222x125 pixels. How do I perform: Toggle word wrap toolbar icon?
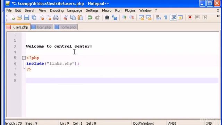[x=159, y=18]
